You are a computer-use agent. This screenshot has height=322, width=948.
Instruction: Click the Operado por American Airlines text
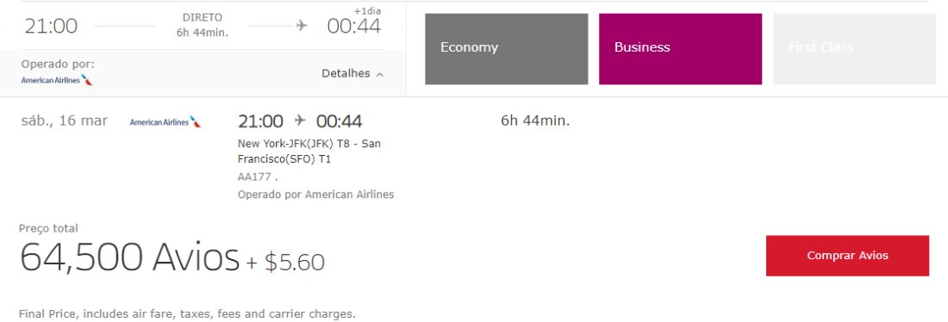[315, 195]
